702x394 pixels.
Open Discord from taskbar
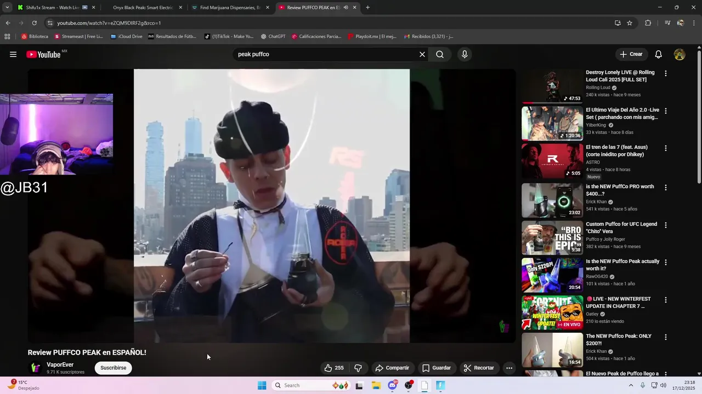coord(393,385)
